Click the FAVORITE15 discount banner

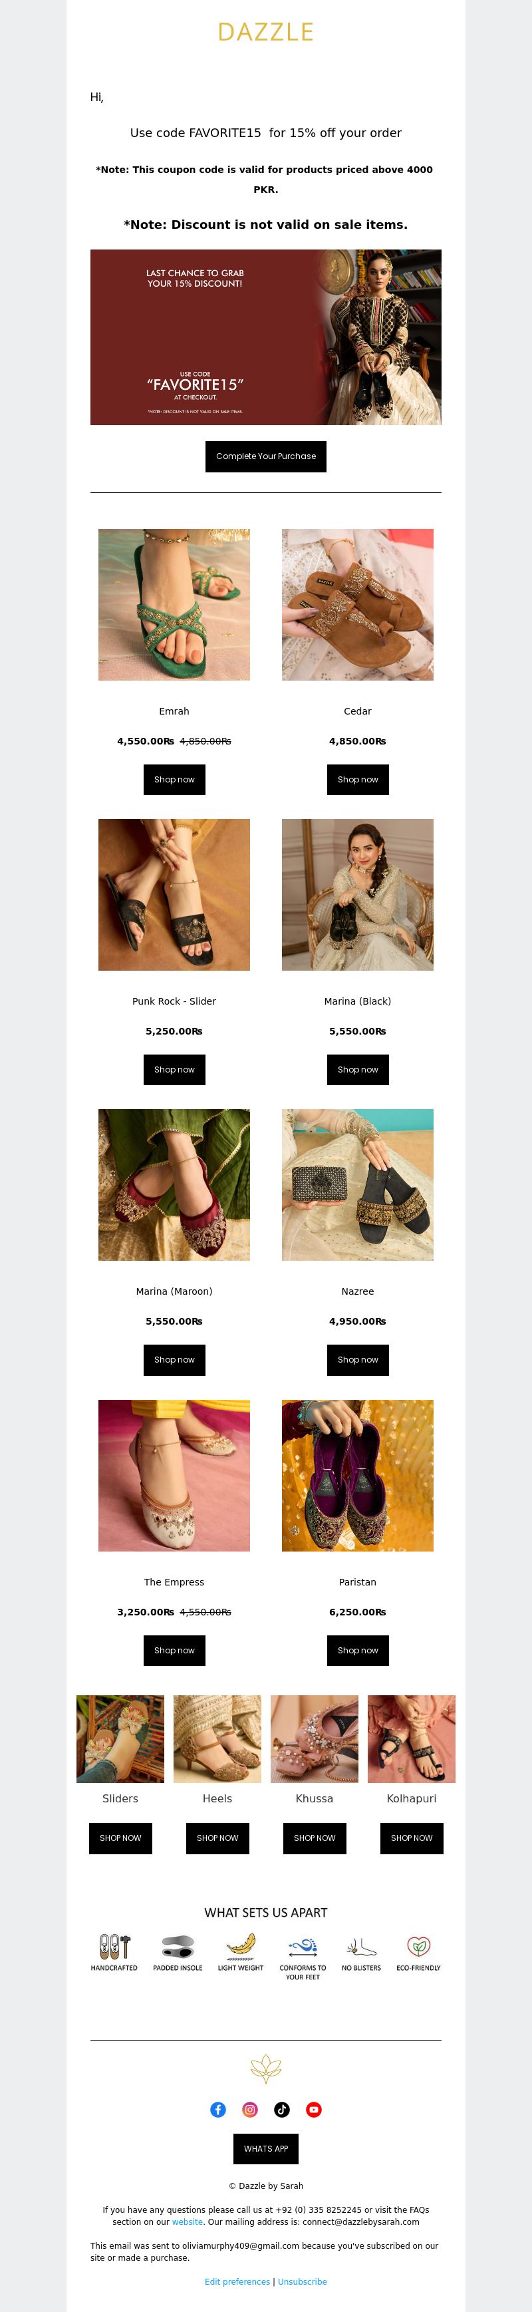(265, 337)
